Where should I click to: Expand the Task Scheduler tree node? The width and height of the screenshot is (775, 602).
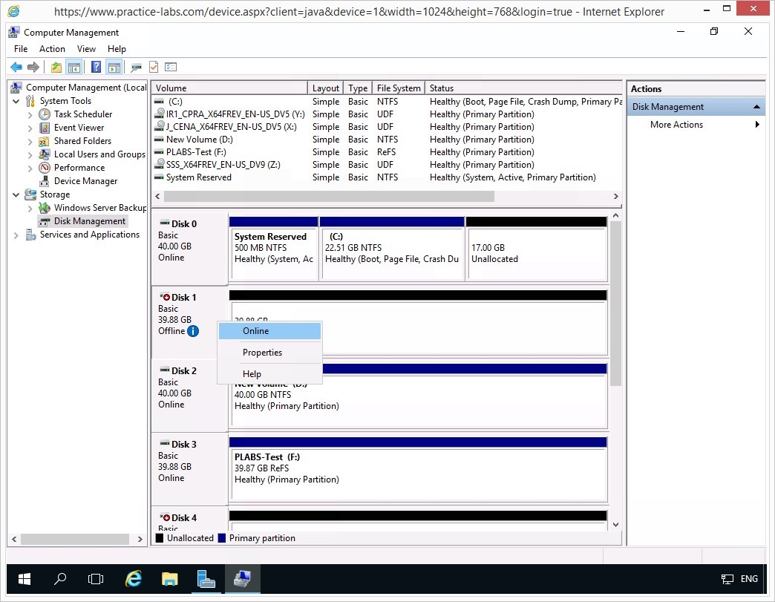pyautogui.click(x=30, y=115)
